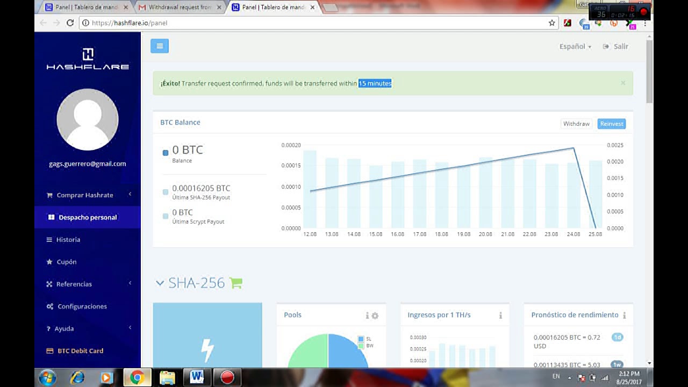Viewport: 688px width, 387px height.
Task: Open the Historia page
Action: pyautogui.click(x=68, y=240)
